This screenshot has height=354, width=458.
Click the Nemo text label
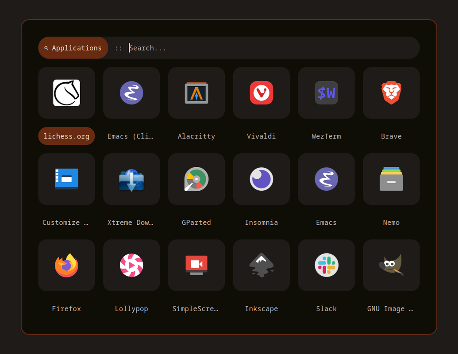[x=392, y=223]
